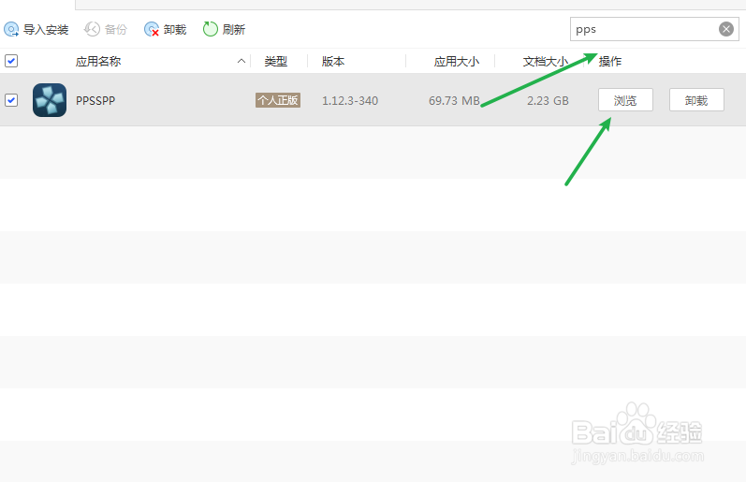746x482 pixels.
Task: Click the Uninstall (卸载) toolbar item with the red X
Action: (x=165, y=30)
